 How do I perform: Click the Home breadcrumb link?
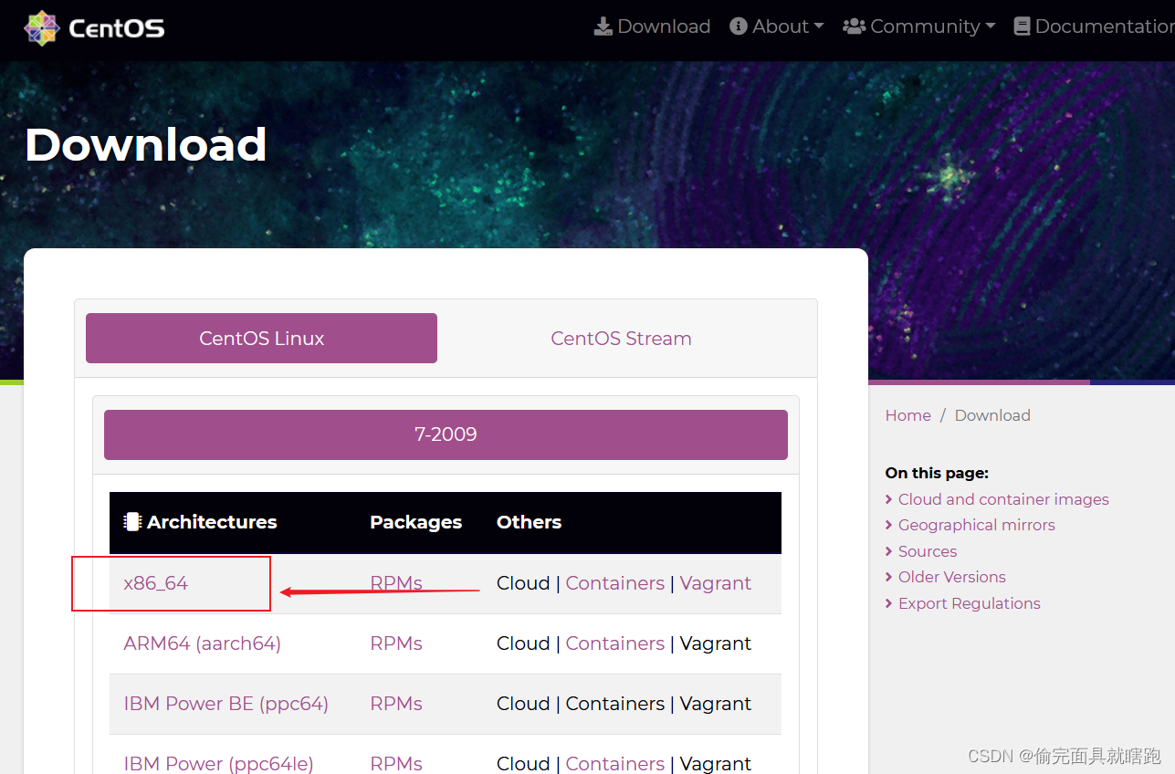tap(908, 415)
